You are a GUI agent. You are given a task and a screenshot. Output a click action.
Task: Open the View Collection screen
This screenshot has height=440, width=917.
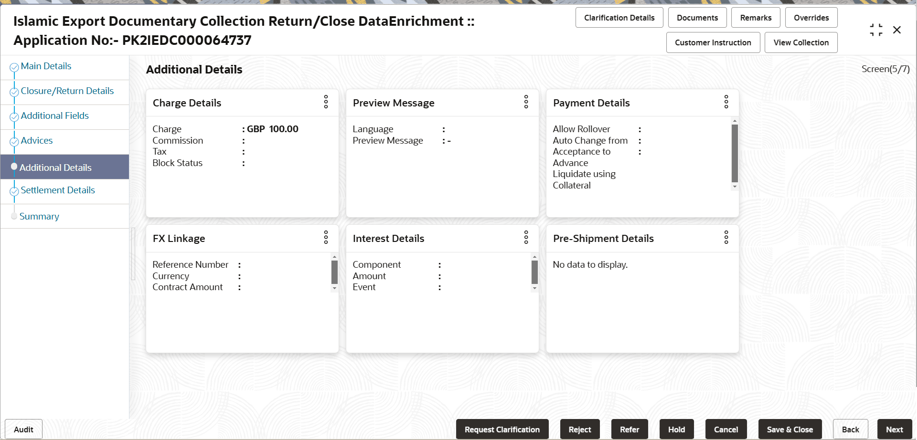pos(800,42)
